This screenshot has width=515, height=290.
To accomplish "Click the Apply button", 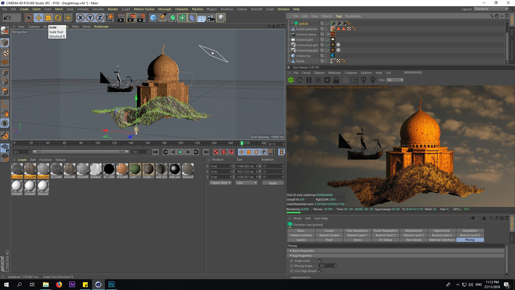I will (273, 183).
